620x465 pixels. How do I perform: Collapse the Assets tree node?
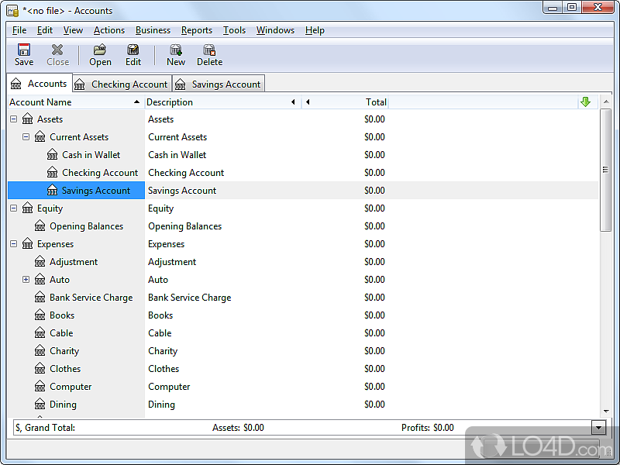[x=13, y=119]
